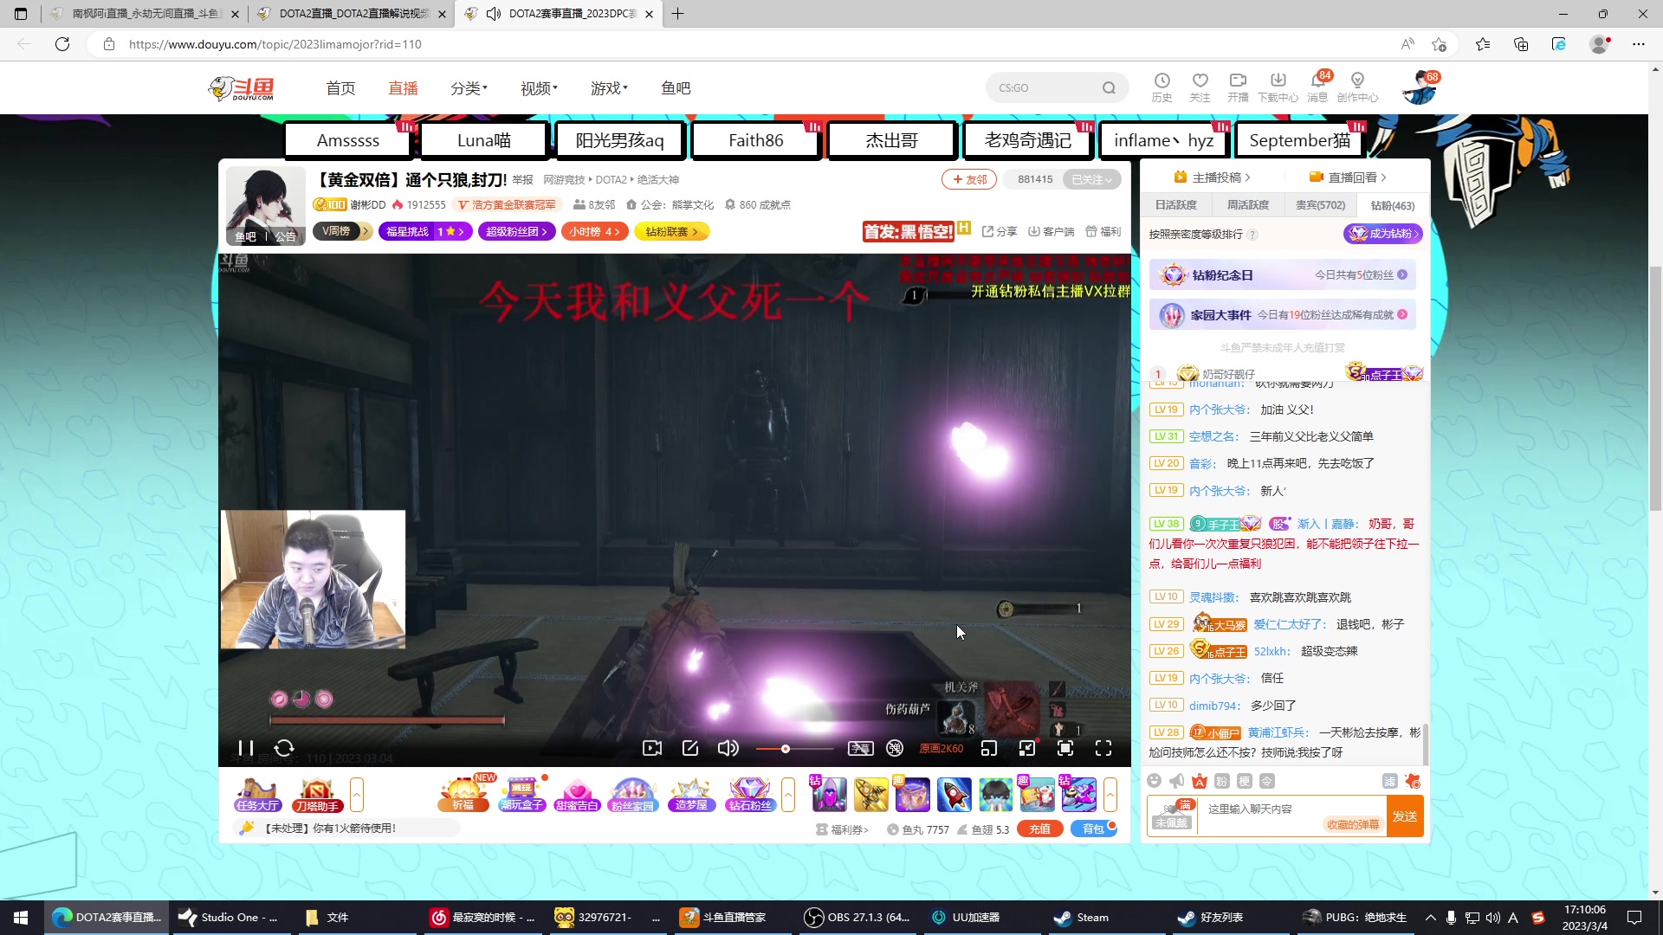Enable picture-in-picture mini player
1663x935 pixels.
pyautogui.click(x=989, y=748)
